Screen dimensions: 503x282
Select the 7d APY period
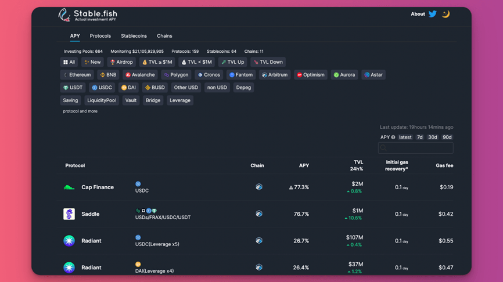pyautogui.click(x=420, y=138)
